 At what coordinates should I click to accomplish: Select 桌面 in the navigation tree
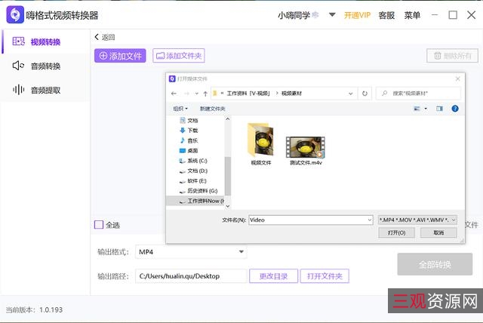pyautogui.click(x=192, y=151)
